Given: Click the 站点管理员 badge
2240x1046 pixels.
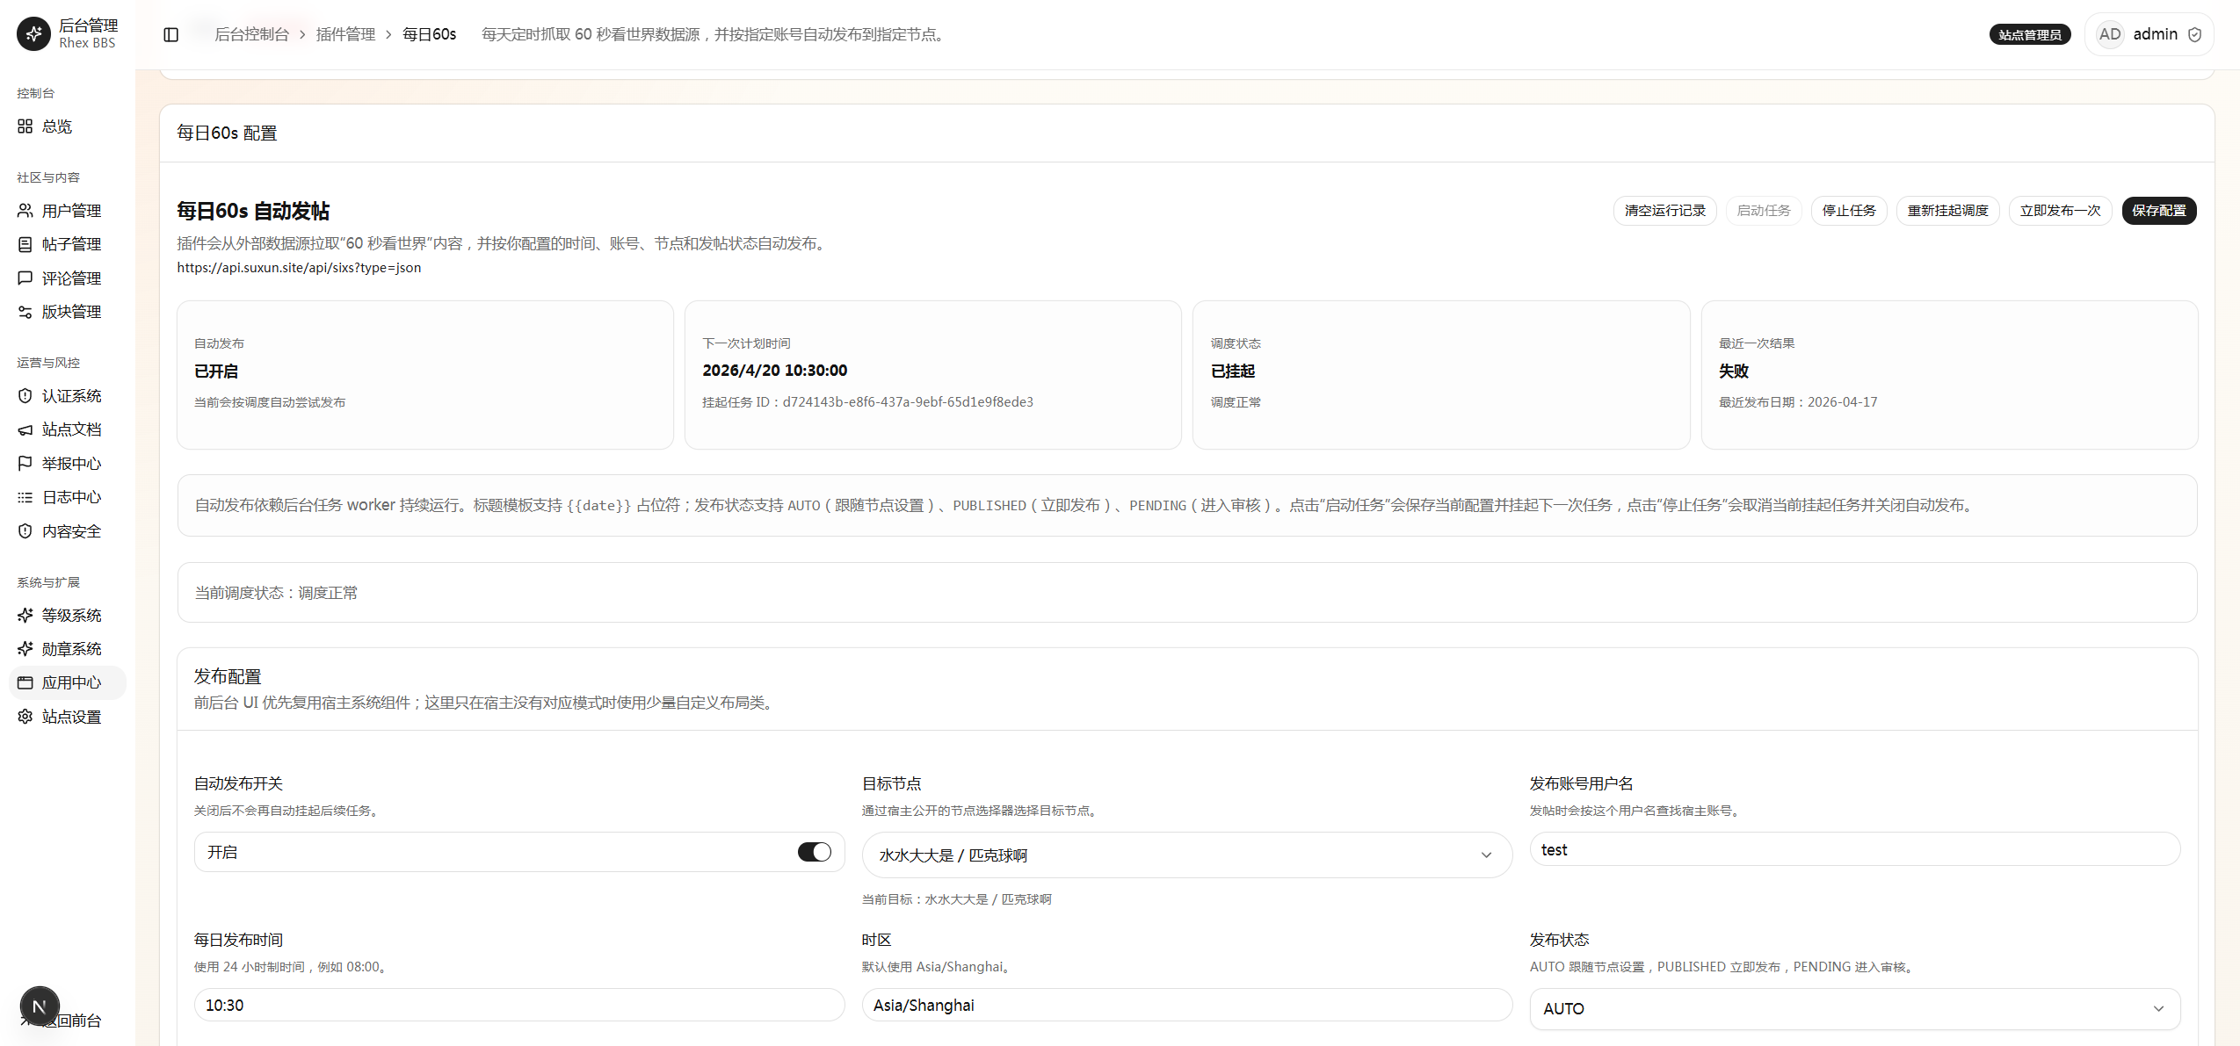Looking at the screenshot, I should point(2029,34).
